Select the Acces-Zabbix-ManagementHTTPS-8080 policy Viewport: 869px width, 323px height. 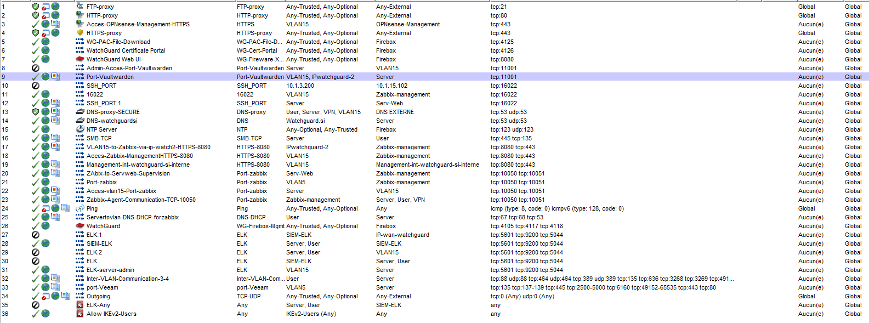pos(140,156)
